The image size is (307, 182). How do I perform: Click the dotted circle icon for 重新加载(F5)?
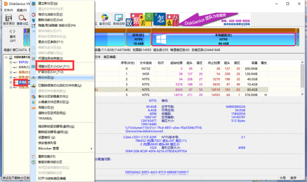pos(34,156)
